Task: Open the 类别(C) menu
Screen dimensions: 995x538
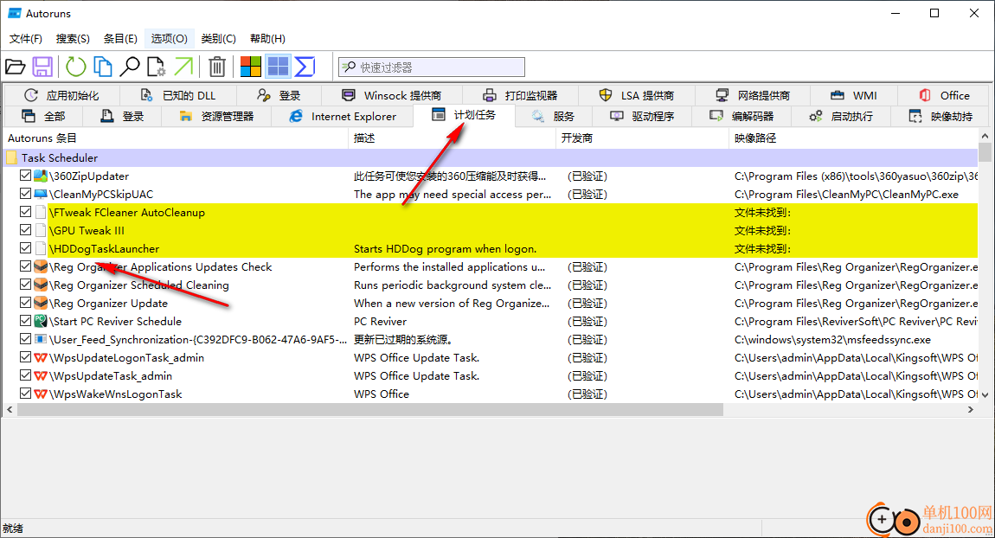Action: 218,39
